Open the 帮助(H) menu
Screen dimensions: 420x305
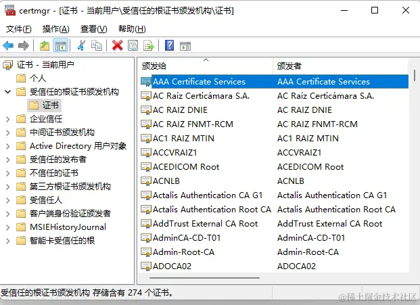(x=132, y=28)
